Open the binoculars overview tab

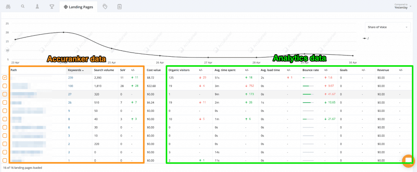pyautogui.click(x=8, y=7)
